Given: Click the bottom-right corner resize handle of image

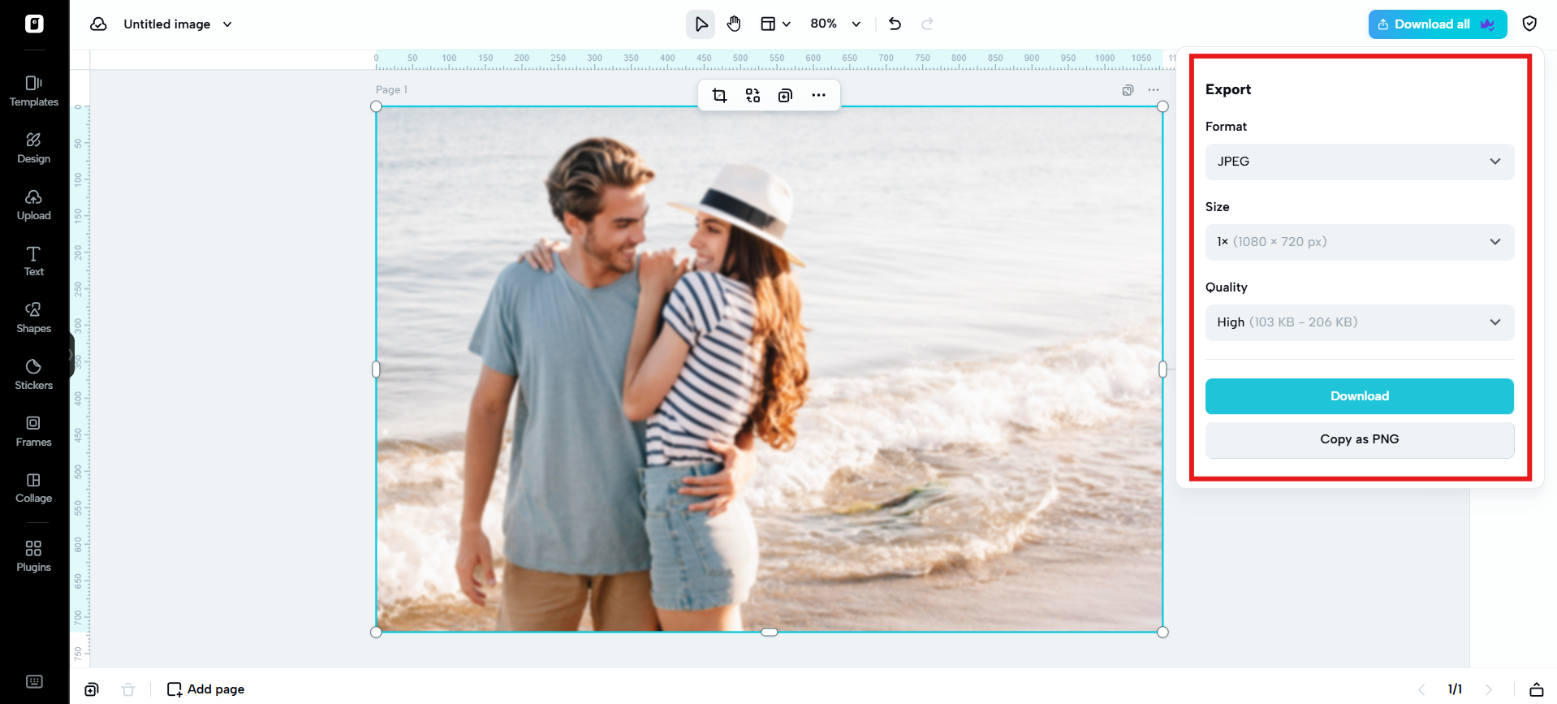Looking at the screenshot, I should pyautogui.click(x=1162, y=632).
